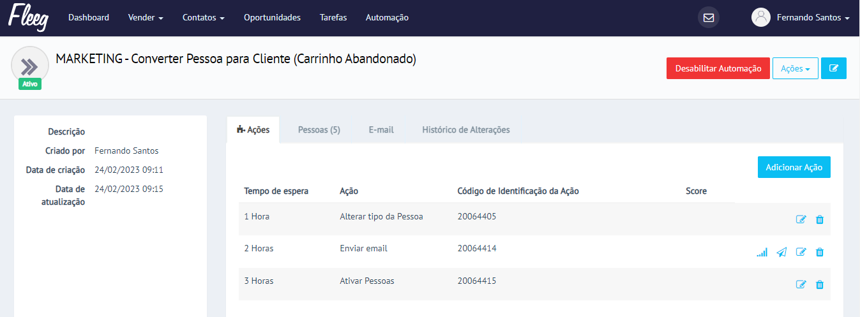Image resolution: width=860 pixels, height=317 pixels.
Task: Click creation date 24/02/2023 09:11
Action: point(129,170)
